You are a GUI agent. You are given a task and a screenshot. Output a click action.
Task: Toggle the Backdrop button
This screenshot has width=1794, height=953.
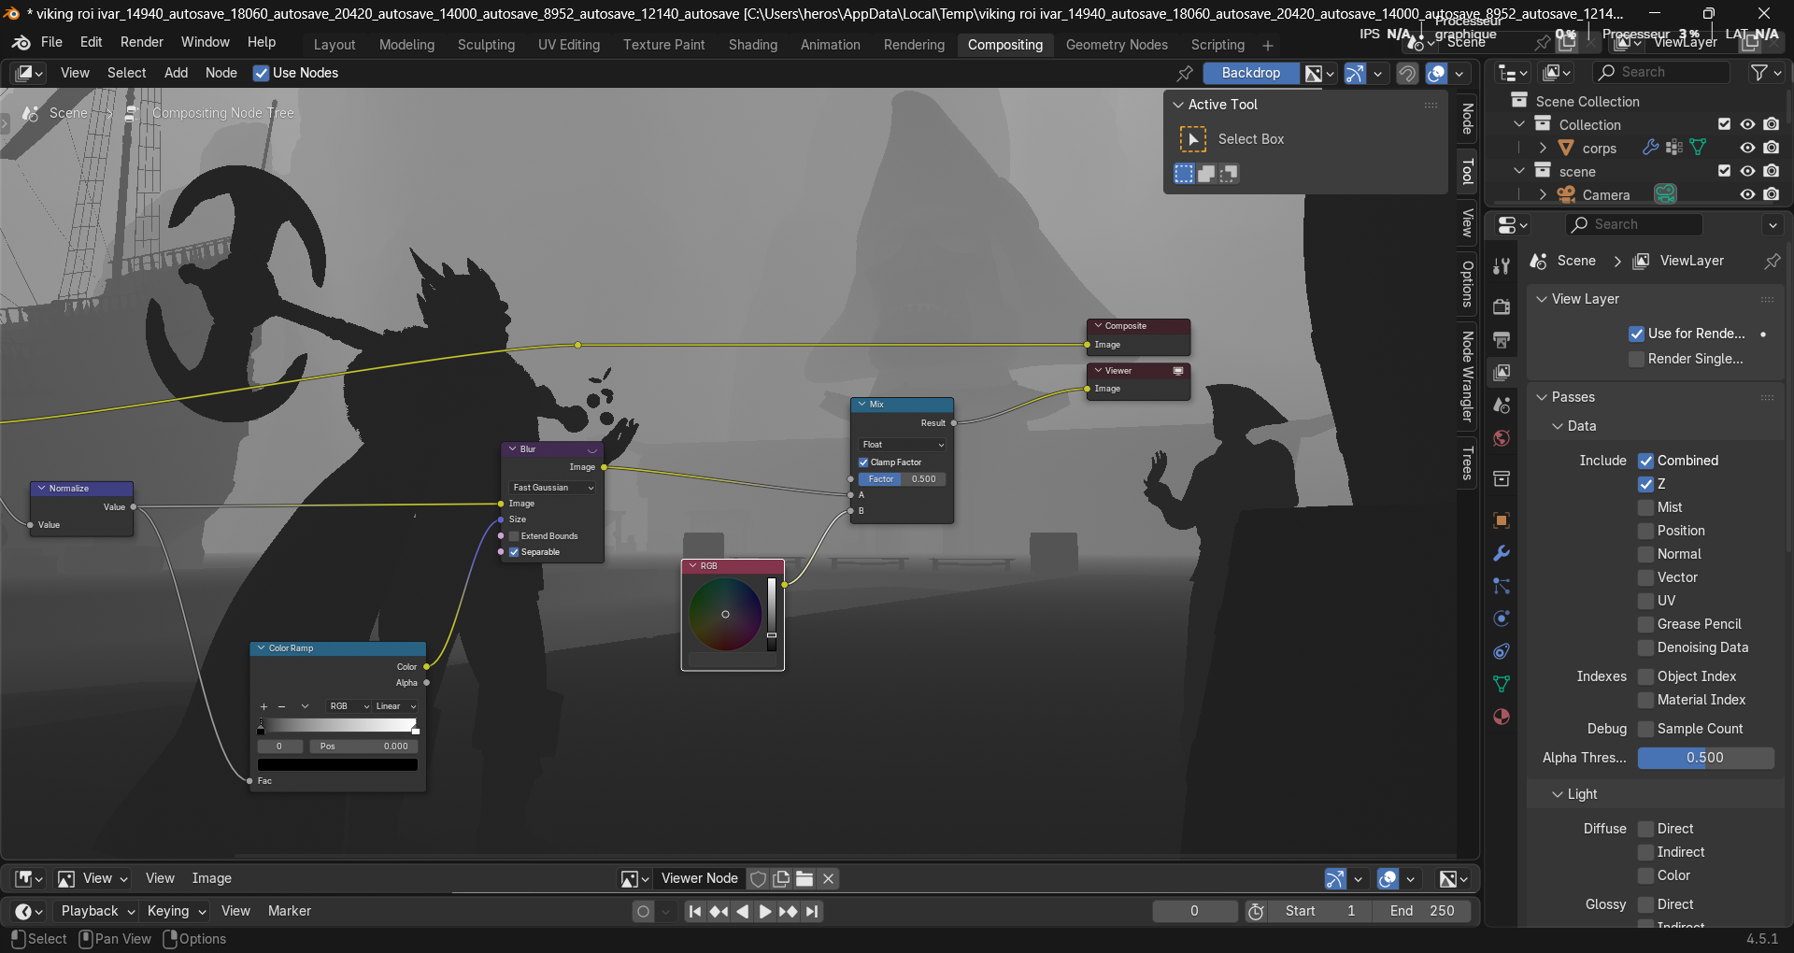click(x=1250, y=73)
